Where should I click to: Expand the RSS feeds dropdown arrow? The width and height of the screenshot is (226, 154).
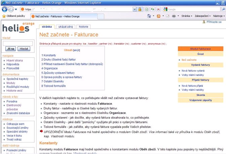[x=163, y=16]
